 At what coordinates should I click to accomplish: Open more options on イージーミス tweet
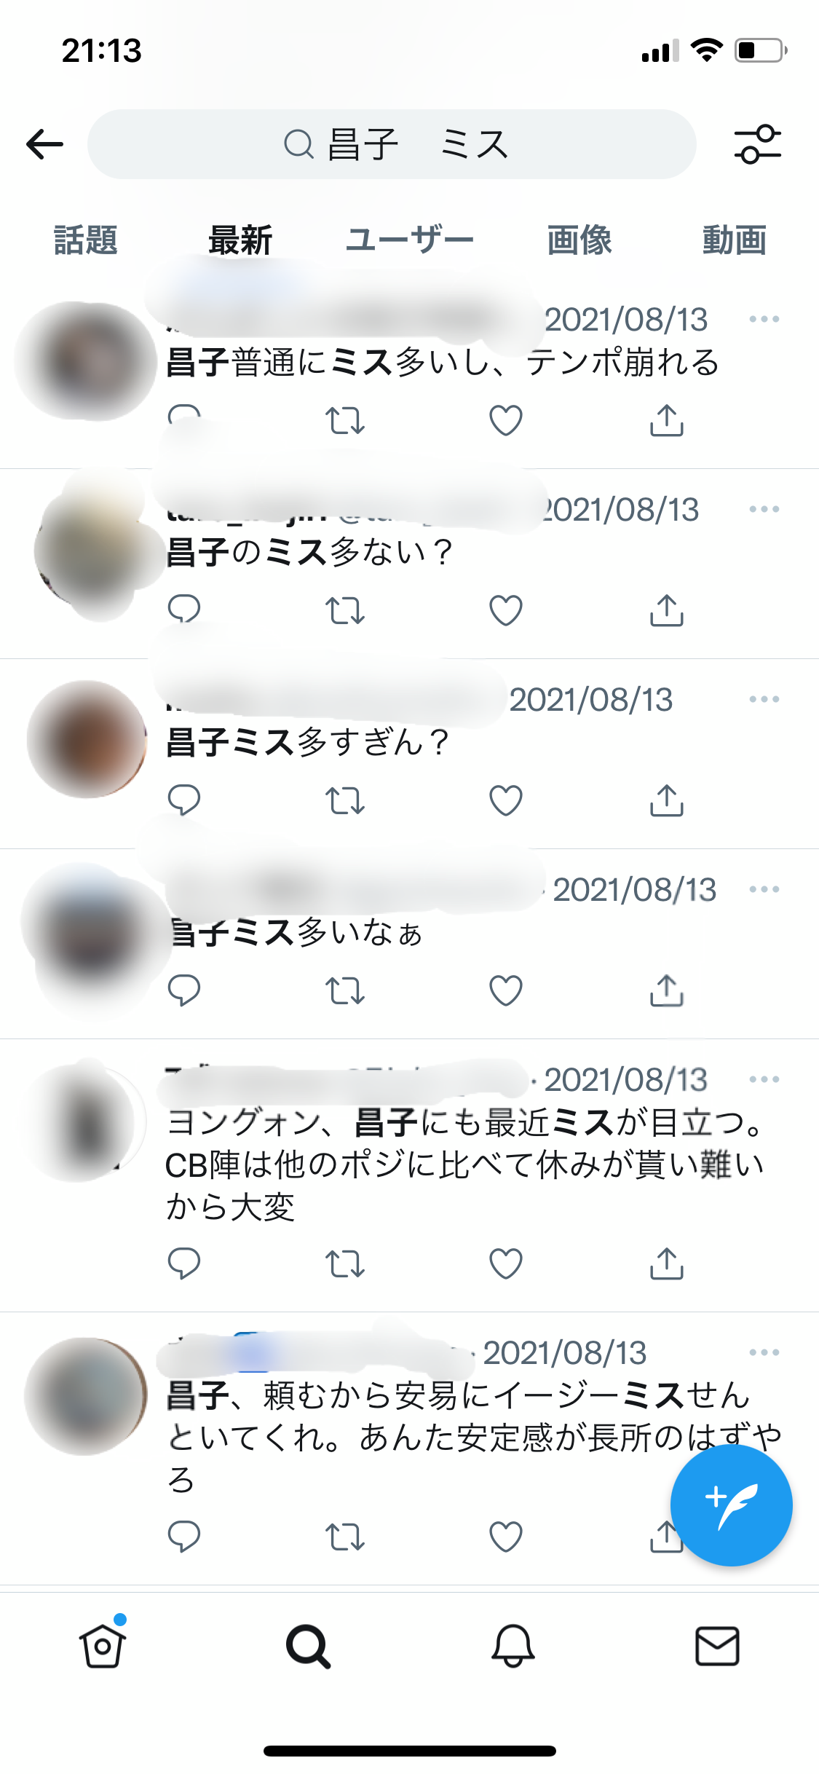[764, 1352]
